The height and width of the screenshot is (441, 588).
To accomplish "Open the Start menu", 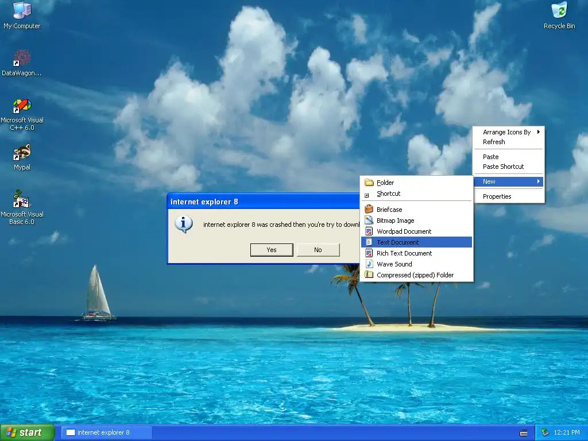I will (28, 432).
